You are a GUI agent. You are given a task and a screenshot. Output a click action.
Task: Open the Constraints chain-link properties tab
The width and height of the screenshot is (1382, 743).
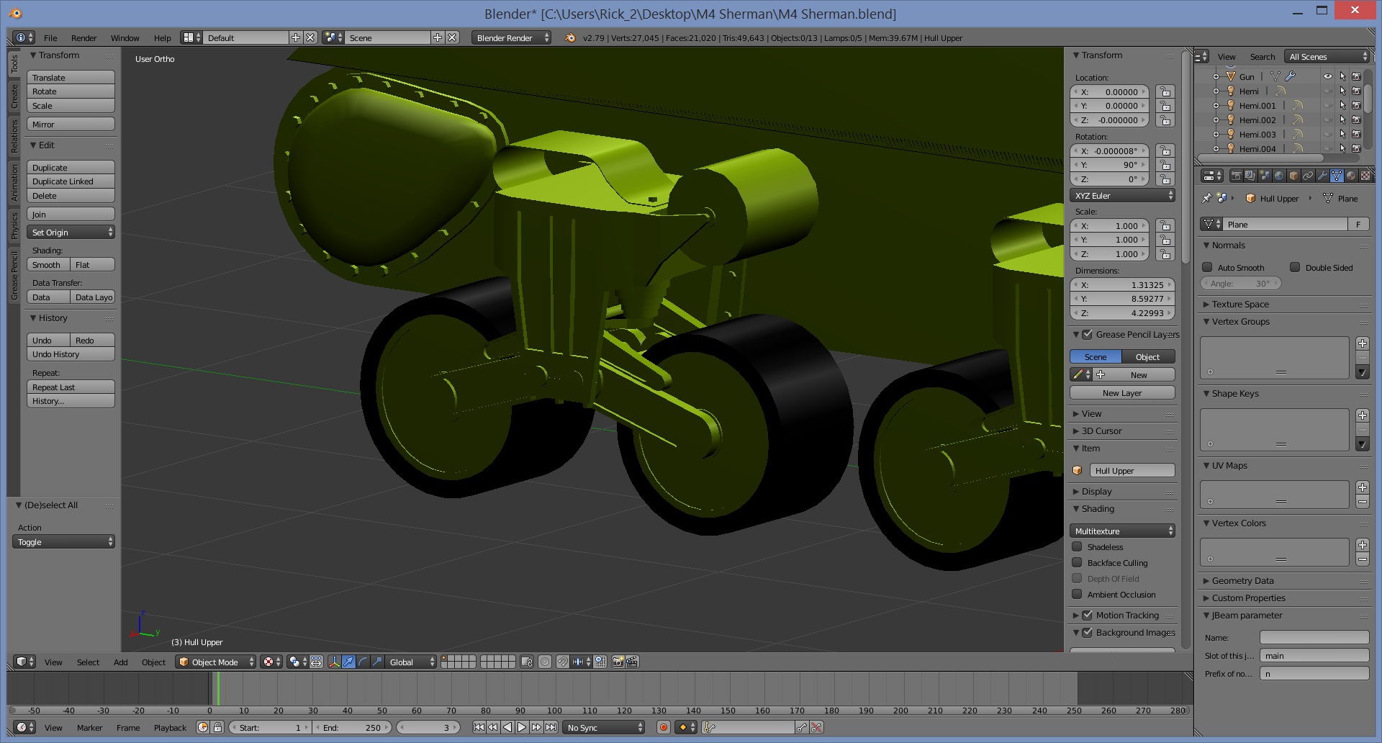(x=1308, y=176)
